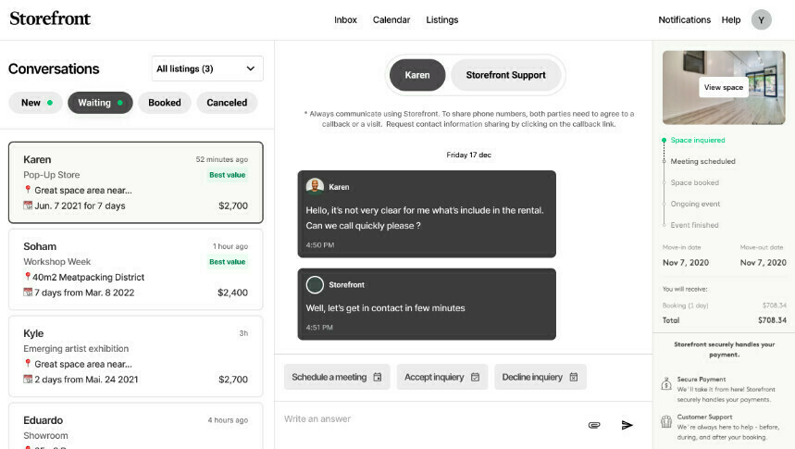
Task: Click Karen's profile photo in message
Action: tap(315, 186)
